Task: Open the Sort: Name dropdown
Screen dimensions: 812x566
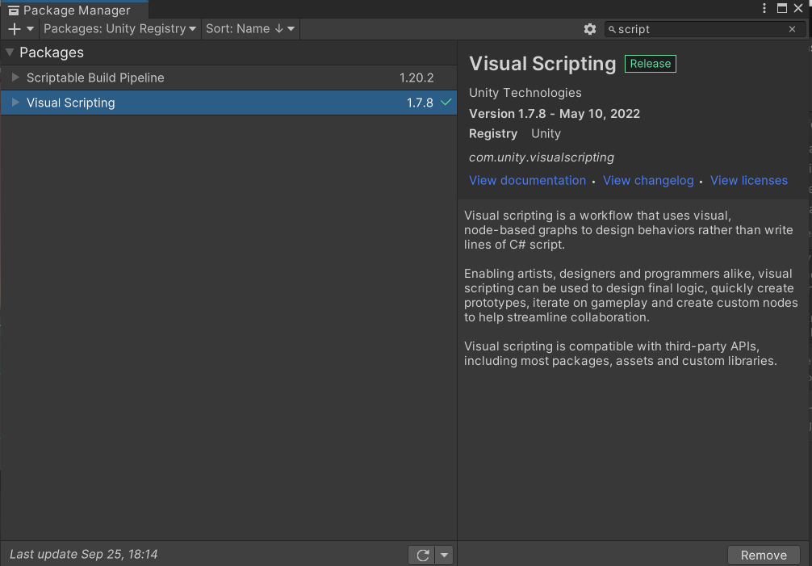Action: click(250, 29)
